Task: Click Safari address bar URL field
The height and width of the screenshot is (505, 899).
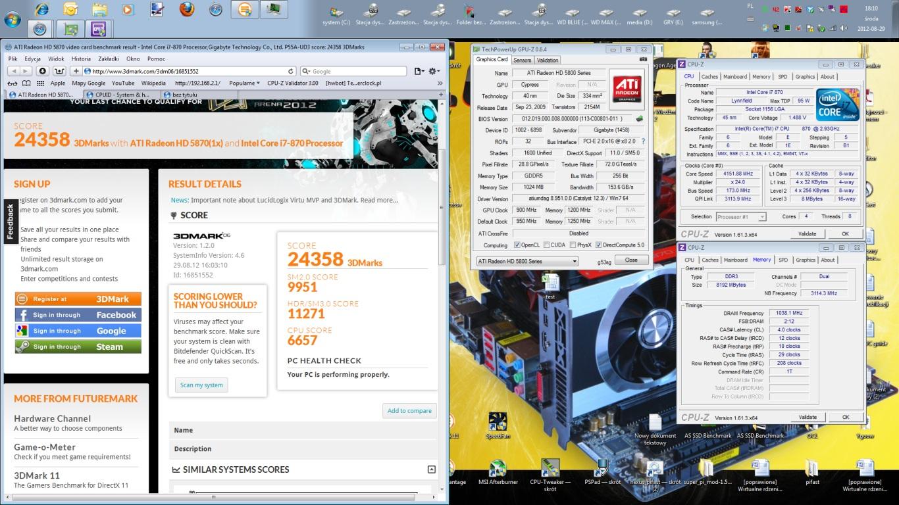Action: tap(190, 71)
